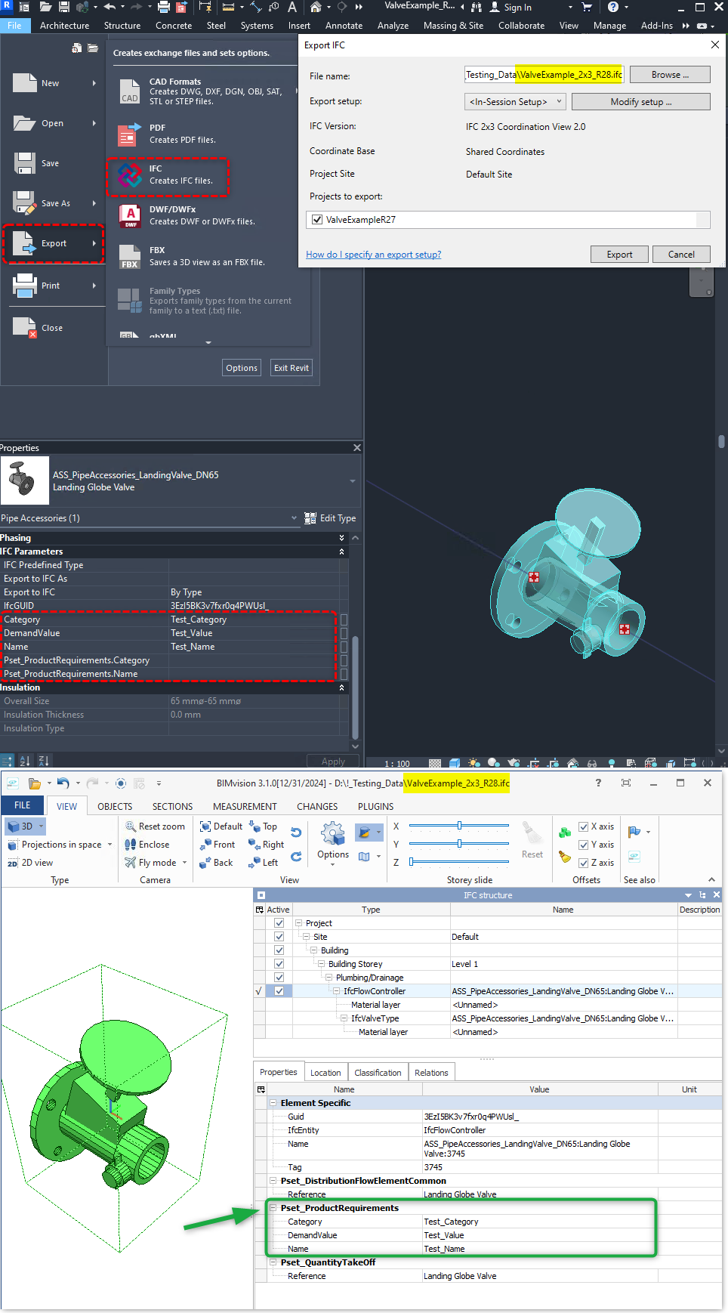Toggle Active checkbox for Building Storey row

279,964
